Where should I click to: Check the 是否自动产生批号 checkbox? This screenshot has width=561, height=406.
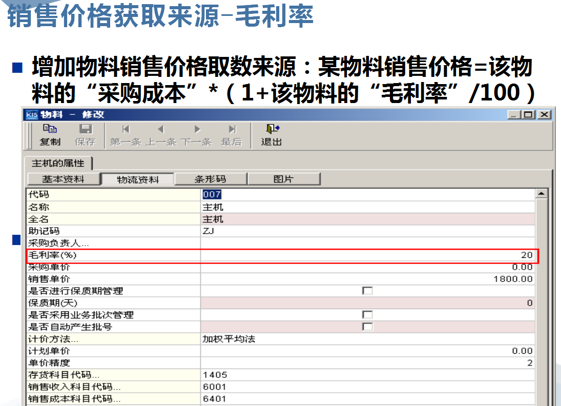(367, 326)
